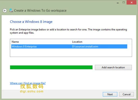138x100 pixels.
Task: Click the 'Choose a Windows 8 image' heading
Action: click(31, 22)
